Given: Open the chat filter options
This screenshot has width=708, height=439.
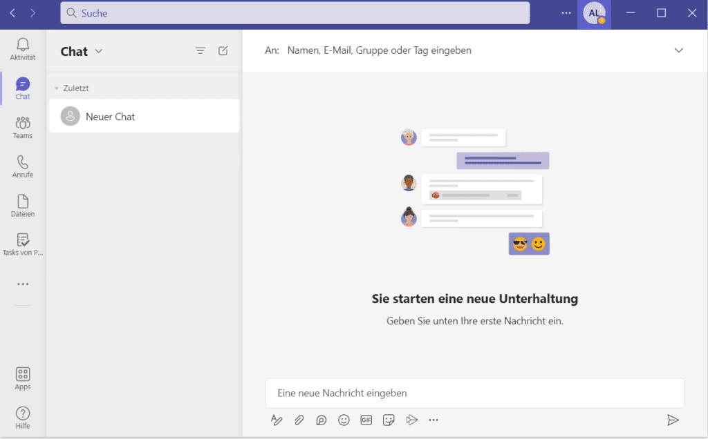Looking at the screenshot, I should coord(201,50).
